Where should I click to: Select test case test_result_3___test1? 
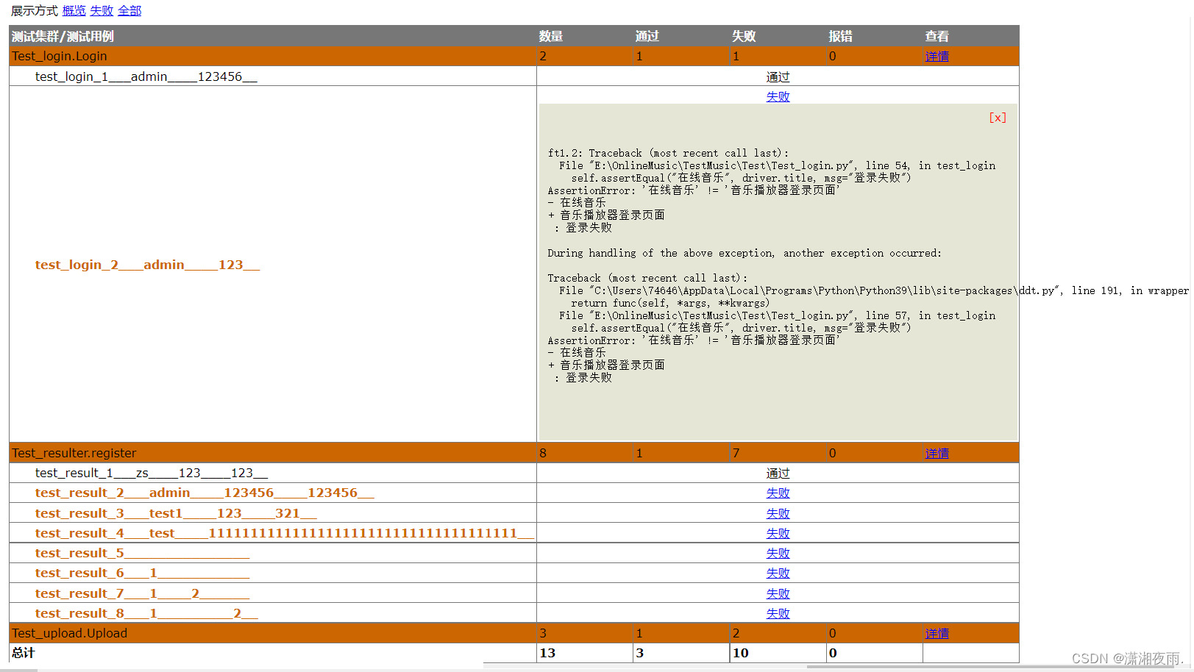point(176,513)
